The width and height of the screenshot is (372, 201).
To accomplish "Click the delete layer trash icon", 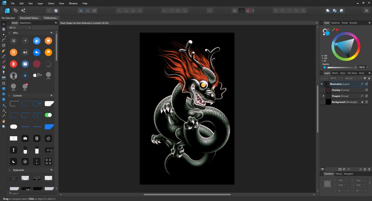I will pyautogui.click(x=369, y=169).
